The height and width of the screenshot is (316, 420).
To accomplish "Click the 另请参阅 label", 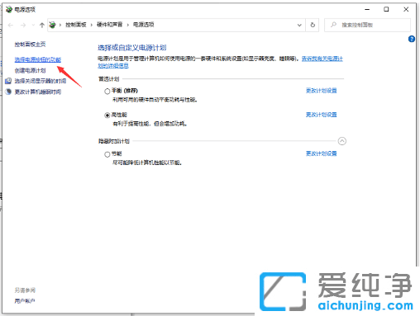I will click(x=25, y=290).
